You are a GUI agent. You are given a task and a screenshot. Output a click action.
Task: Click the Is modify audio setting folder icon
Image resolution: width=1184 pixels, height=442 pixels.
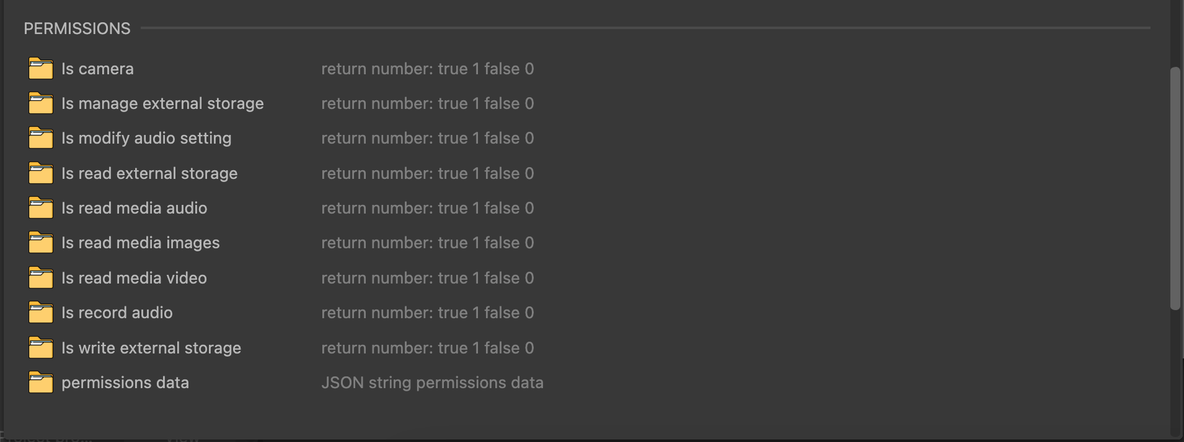41,138
